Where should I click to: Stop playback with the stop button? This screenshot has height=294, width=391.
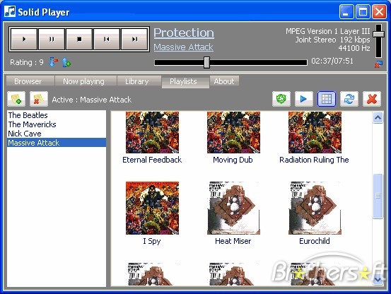[79, 39]
